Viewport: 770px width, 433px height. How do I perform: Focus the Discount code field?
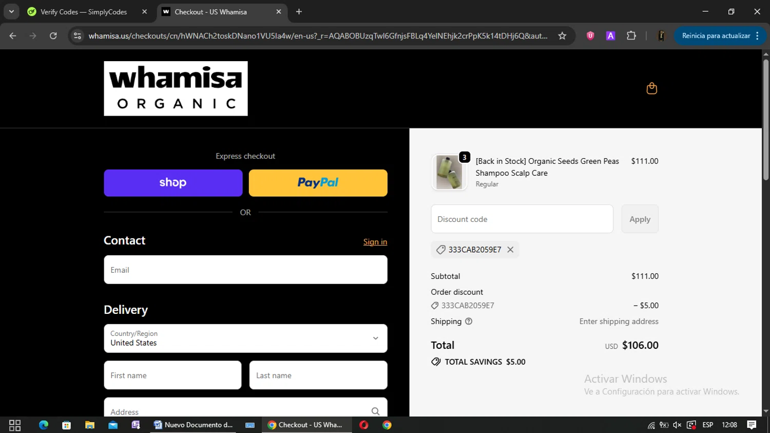[x=522, y=219]
